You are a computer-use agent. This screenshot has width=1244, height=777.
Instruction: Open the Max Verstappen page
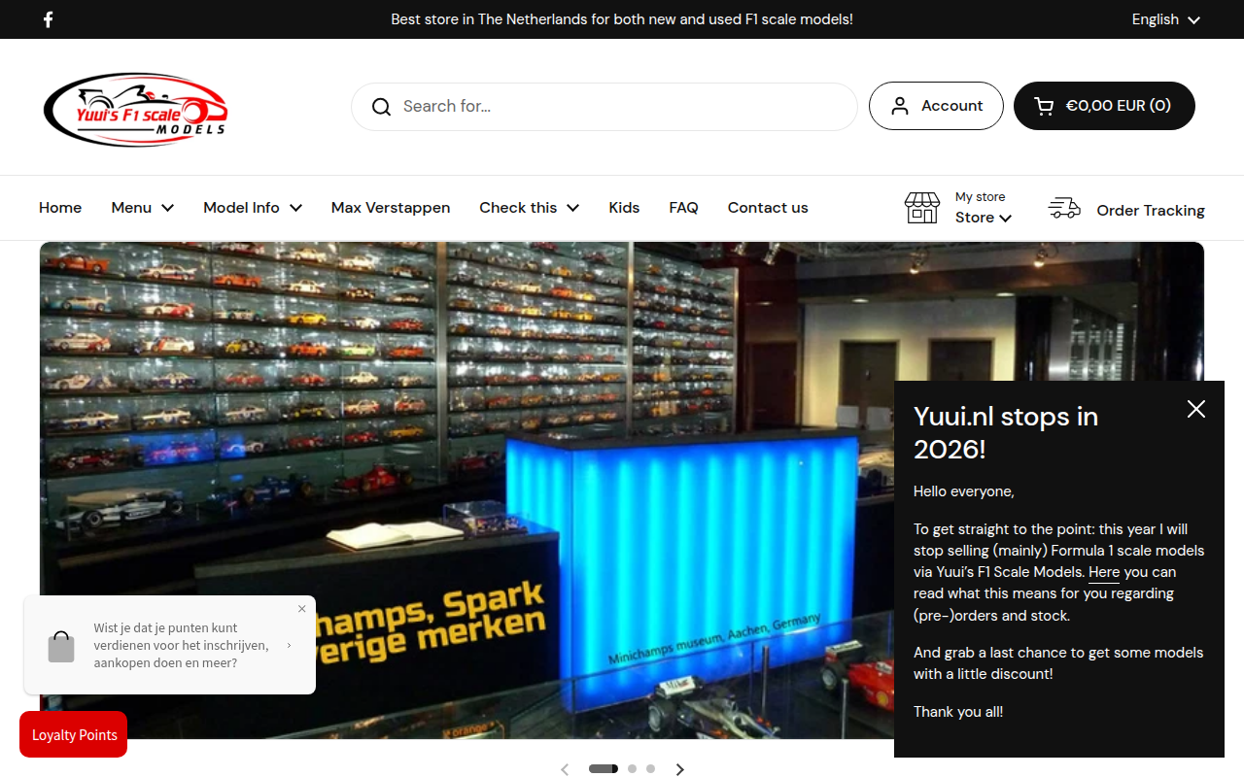[x=391, y=208]
